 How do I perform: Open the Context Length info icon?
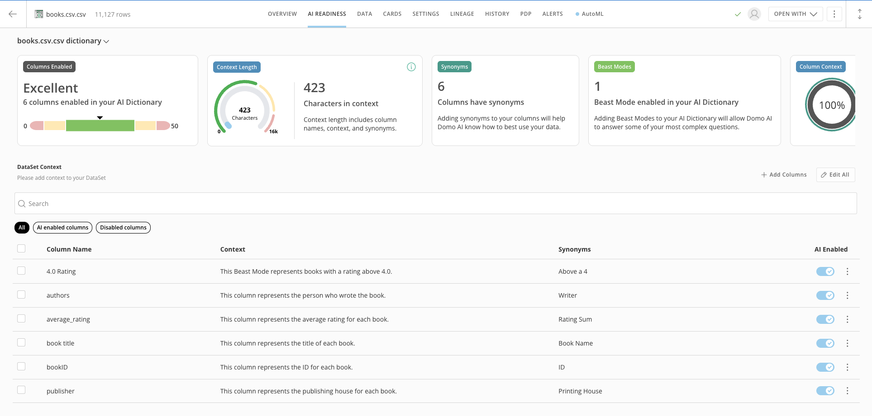tap(411, 67)
